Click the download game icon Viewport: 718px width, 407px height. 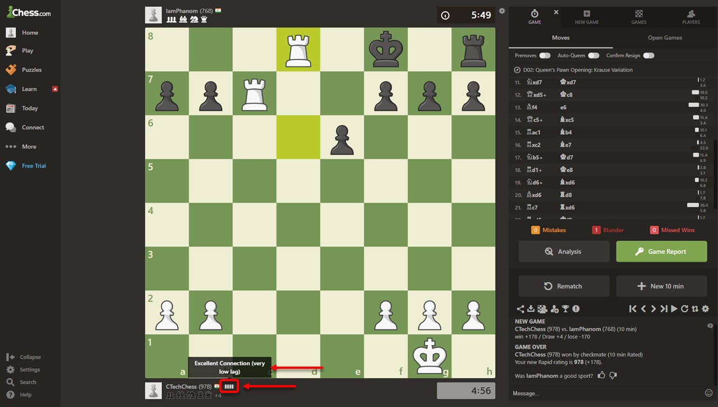click(531, 309)
